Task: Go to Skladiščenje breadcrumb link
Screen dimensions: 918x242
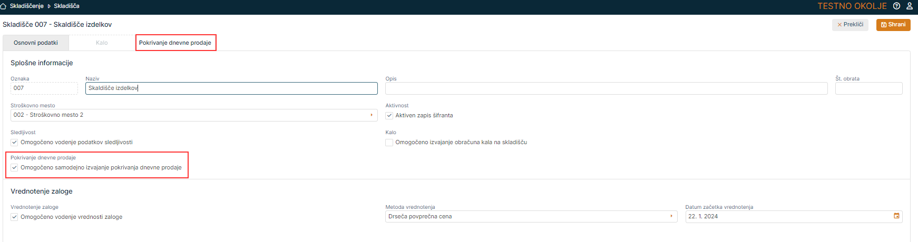Action: point(26,6)
